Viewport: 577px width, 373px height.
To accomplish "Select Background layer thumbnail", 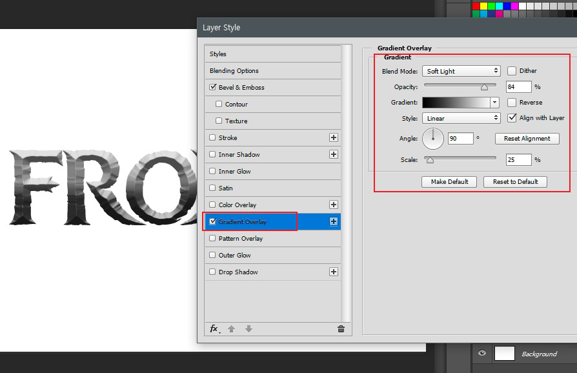I will click(504, 354).
